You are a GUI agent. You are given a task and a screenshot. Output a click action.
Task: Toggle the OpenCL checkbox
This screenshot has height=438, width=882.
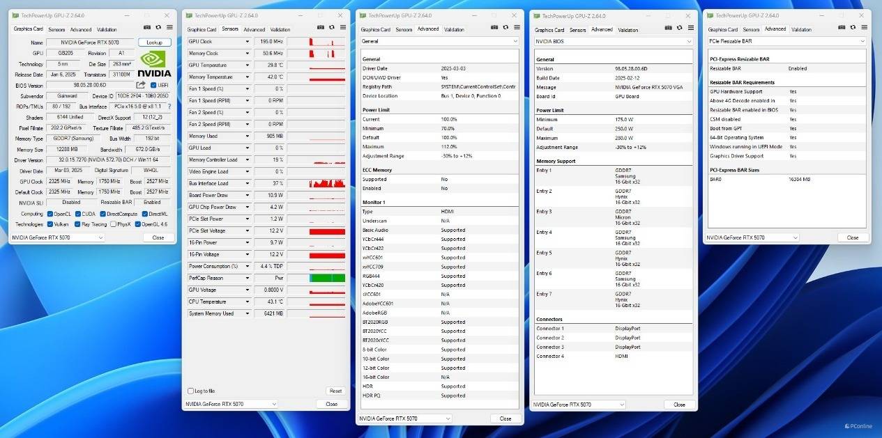50,214
